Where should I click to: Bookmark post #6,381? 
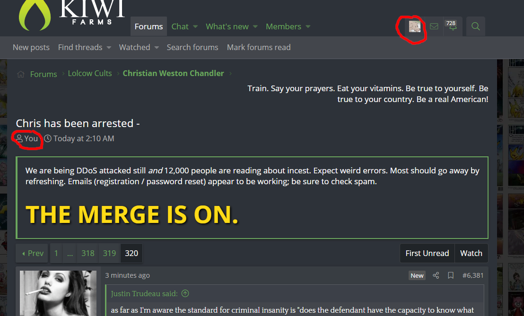[451, 275]
